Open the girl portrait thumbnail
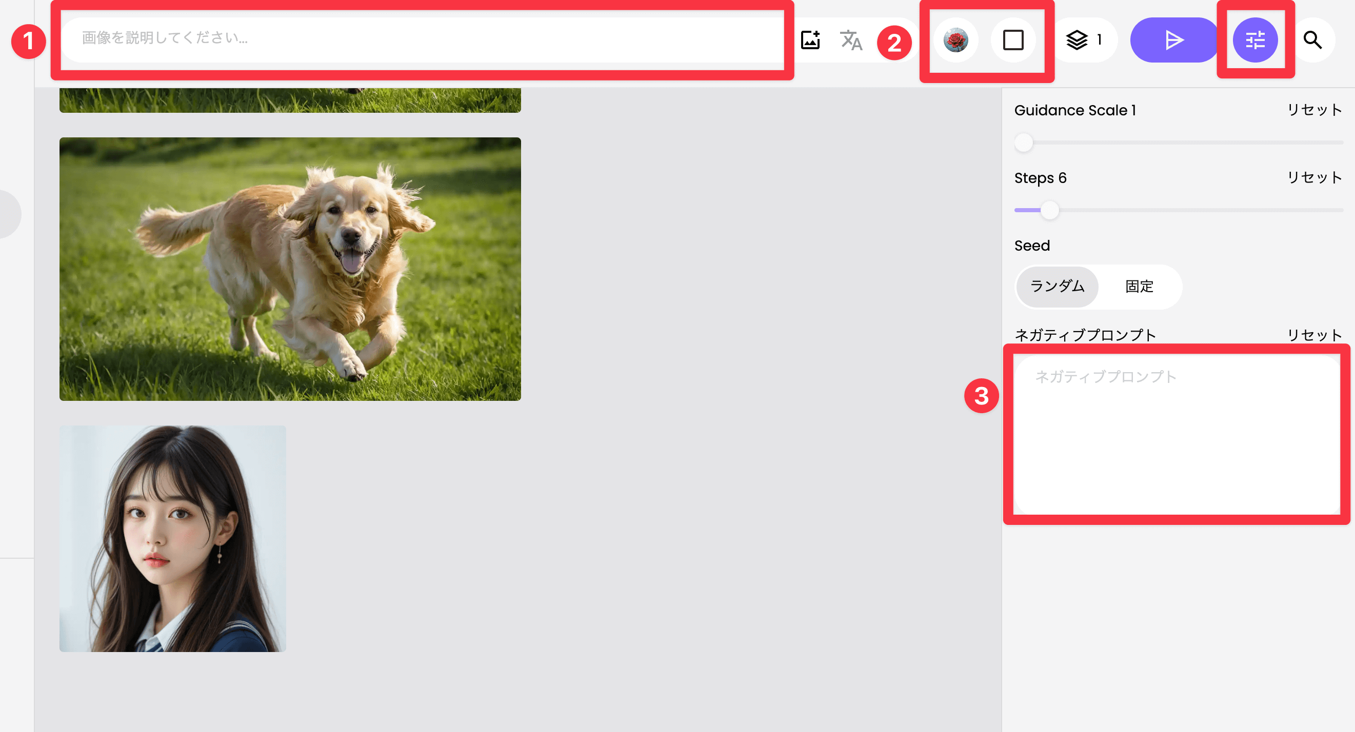This screenshot has height=732, width=1355. (x=172, y=538)
